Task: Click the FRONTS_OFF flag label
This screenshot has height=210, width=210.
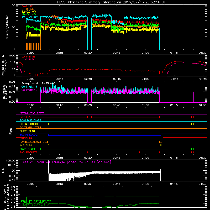Action: [28, 149]
